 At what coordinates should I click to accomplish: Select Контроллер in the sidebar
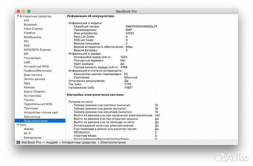click(32, 96)
